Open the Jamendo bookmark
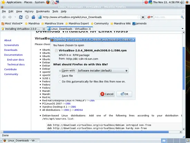This screenshot has width=190, height=143. (x=140, y=24)
